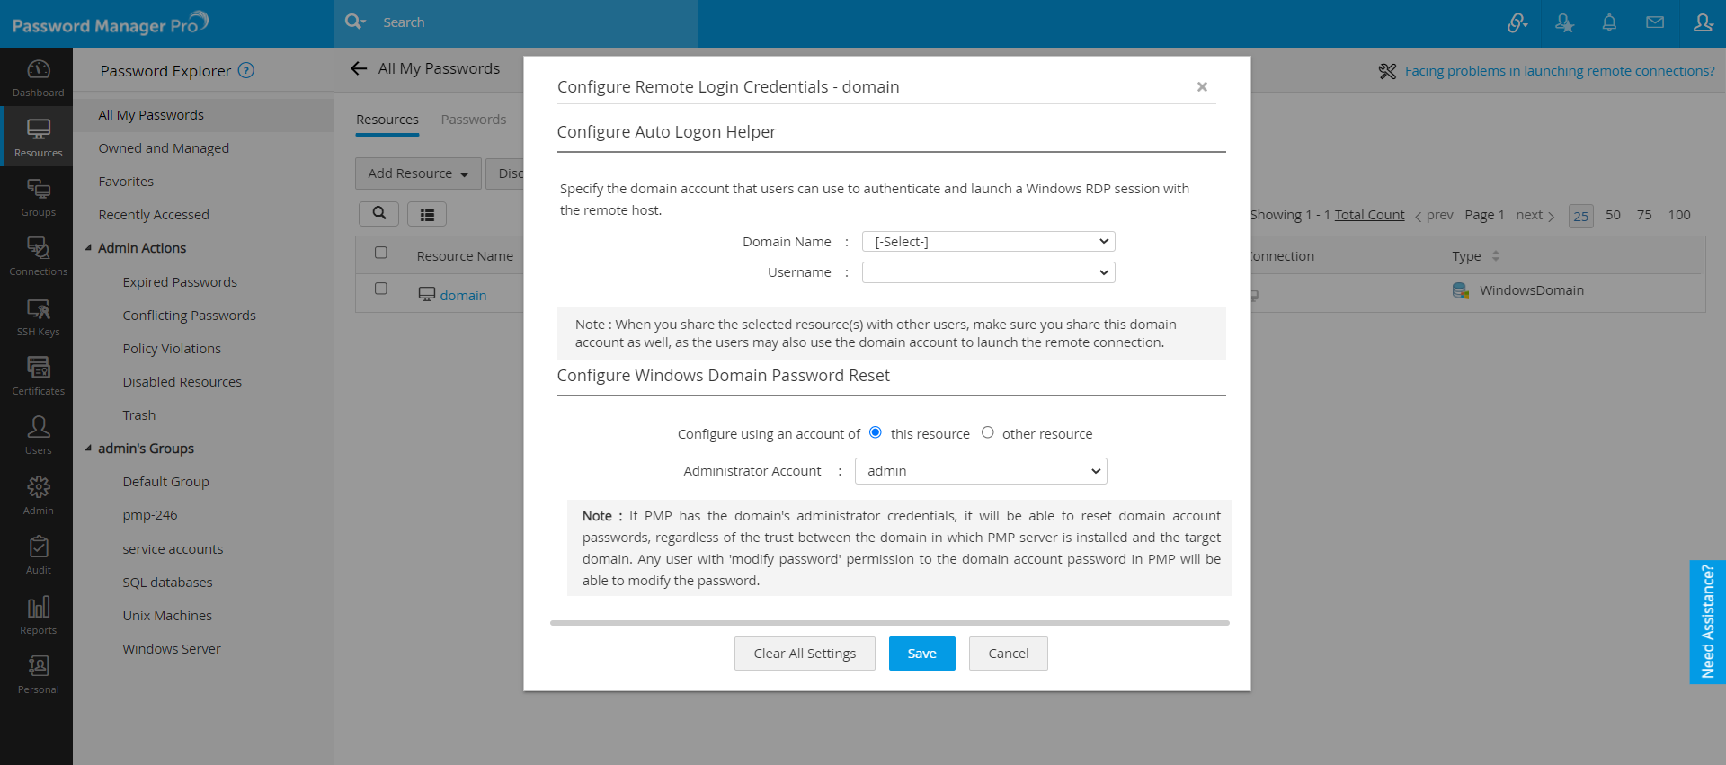Switch to the Passwords tab
This screenshot has width=1726, height=765.
coord(474,120)
